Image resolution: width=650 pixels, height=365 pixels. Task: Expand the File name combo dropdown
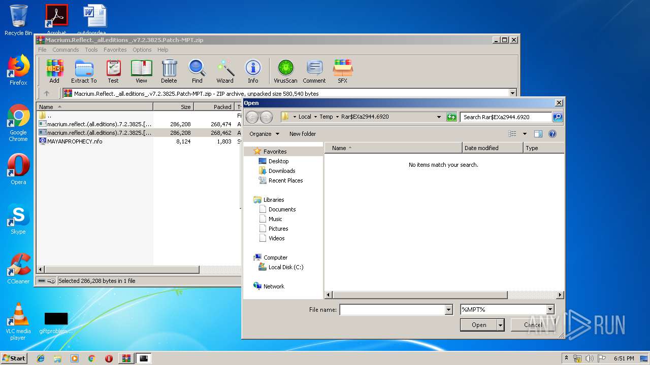[448, 309]
